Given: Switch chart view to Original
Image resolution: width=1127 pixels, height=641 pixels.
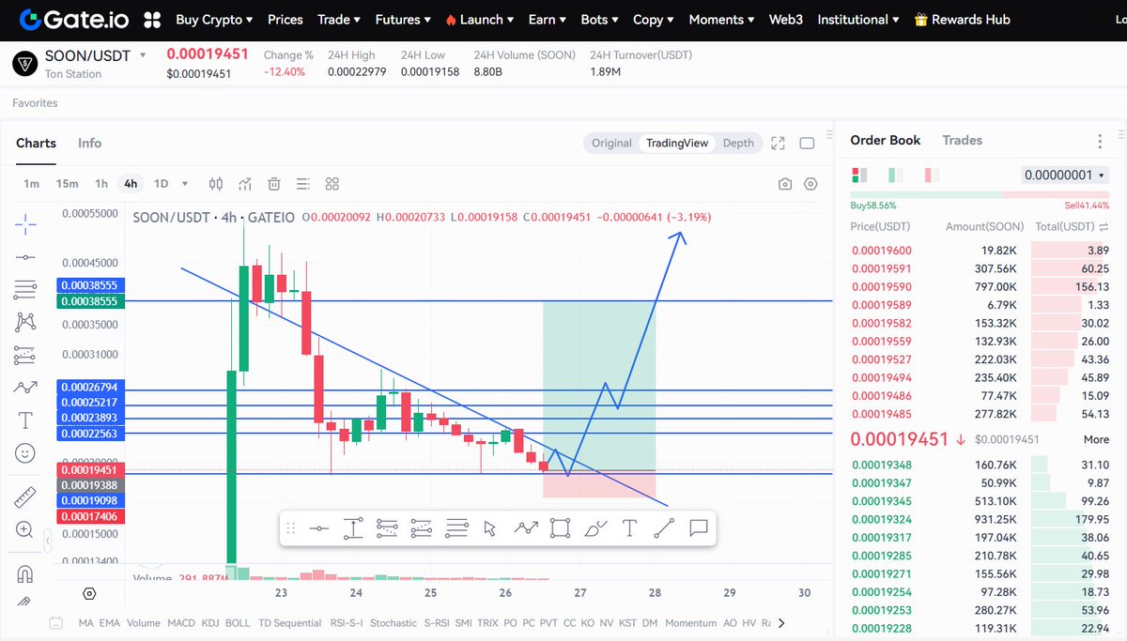Looking at the screenshot, I should pyautogui.click(x=611, y=143).
